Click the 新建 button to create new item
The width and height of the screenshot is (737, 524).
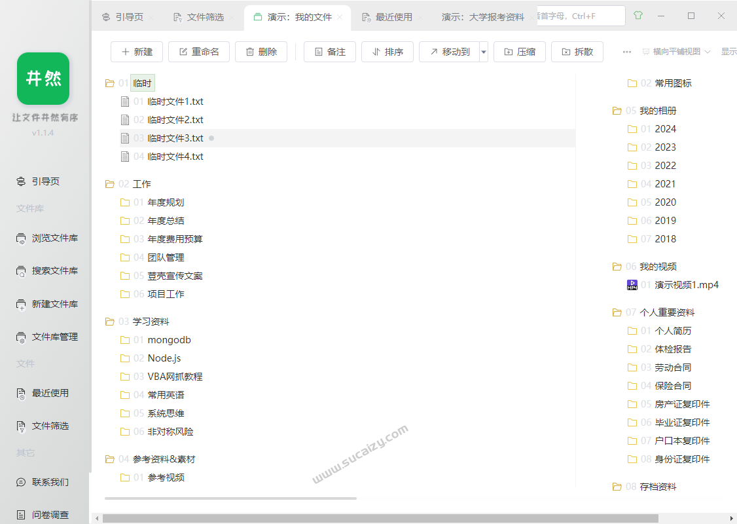[x=137, y=51]
